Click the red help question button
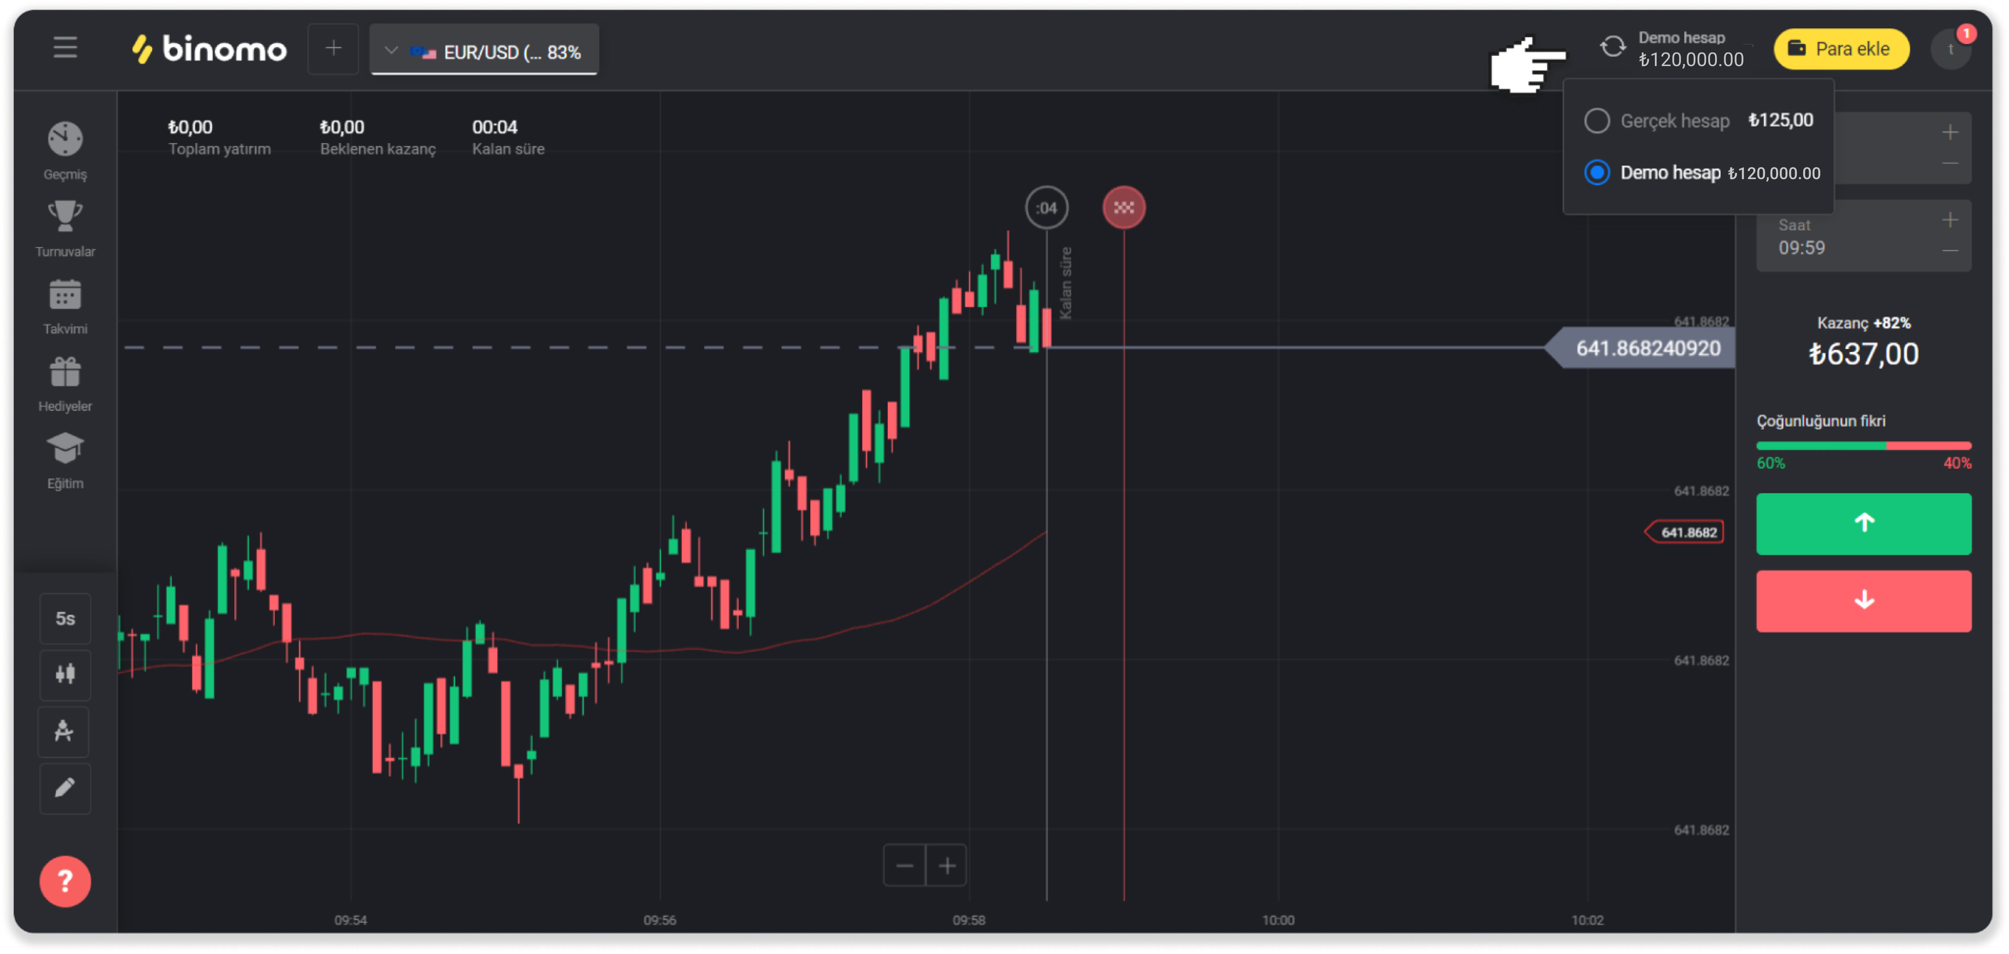 65,882
